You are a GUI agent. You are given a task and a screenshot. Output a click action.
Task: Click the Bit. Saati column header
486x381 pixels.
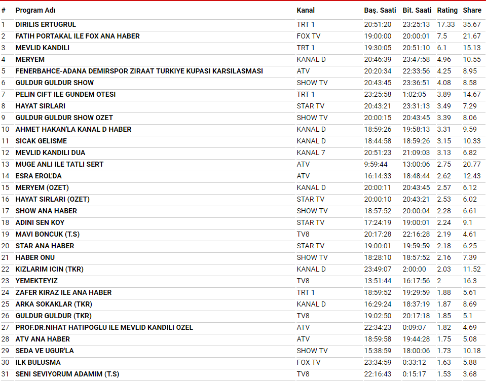tap(417, 10)
